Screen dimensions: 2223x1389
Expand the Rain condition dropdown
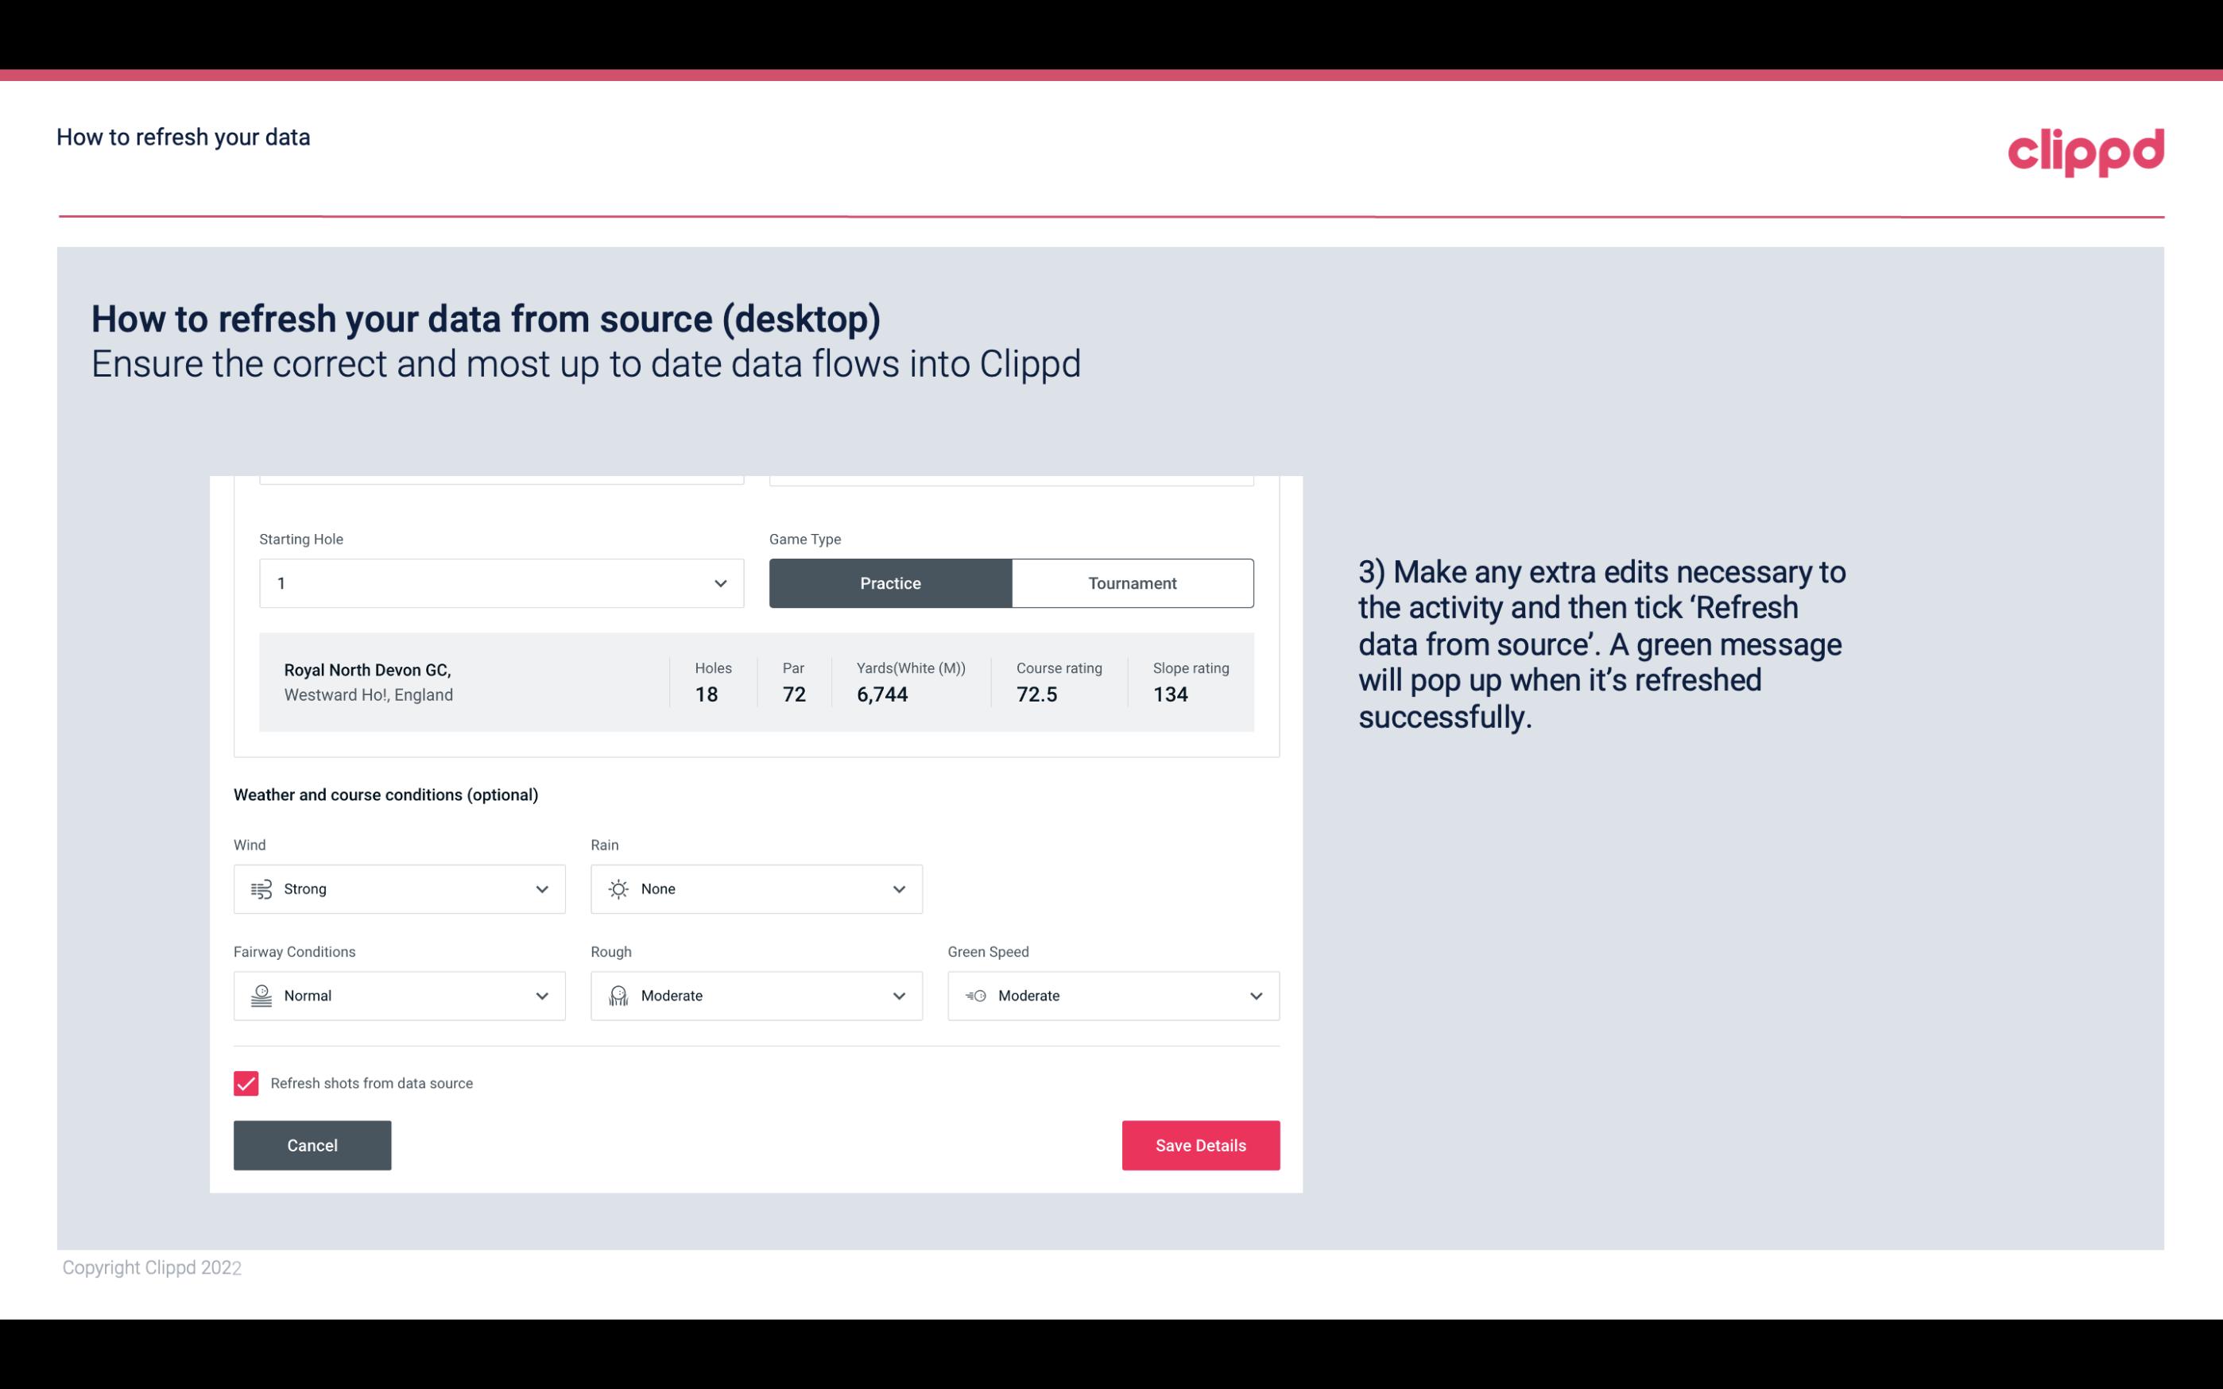pyautogui.click(x=898, y=888)
